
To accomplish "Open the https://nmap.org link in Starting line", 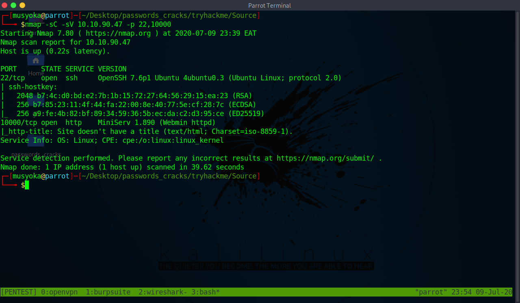I will (118, 33).
